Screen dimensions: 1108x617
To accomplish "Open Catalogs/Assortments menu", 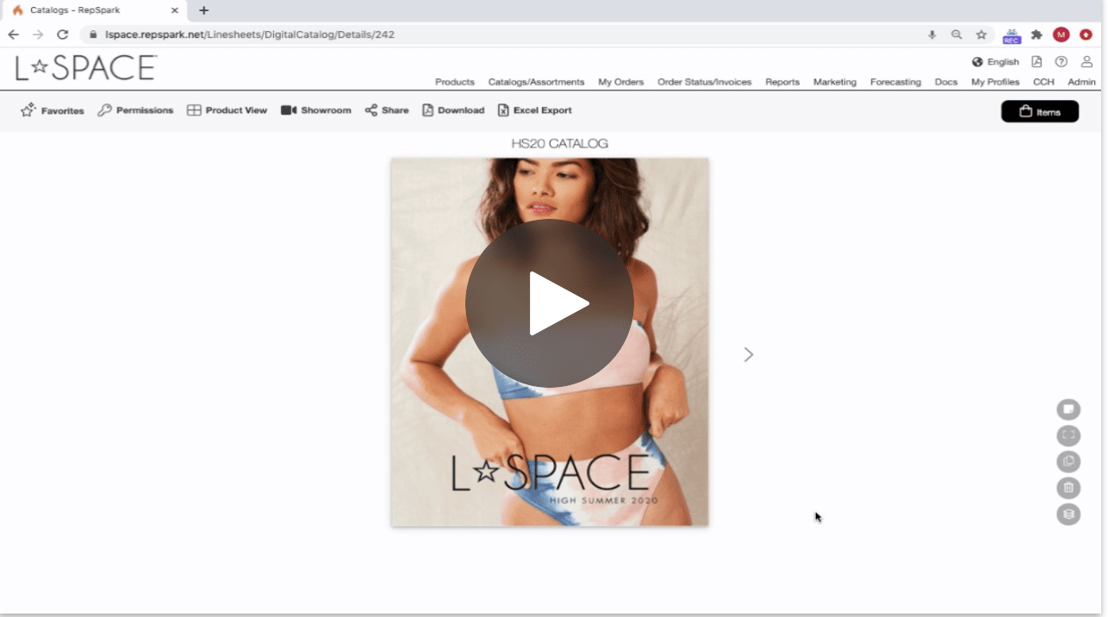I will pyautogui.click(x=536, y=82).
